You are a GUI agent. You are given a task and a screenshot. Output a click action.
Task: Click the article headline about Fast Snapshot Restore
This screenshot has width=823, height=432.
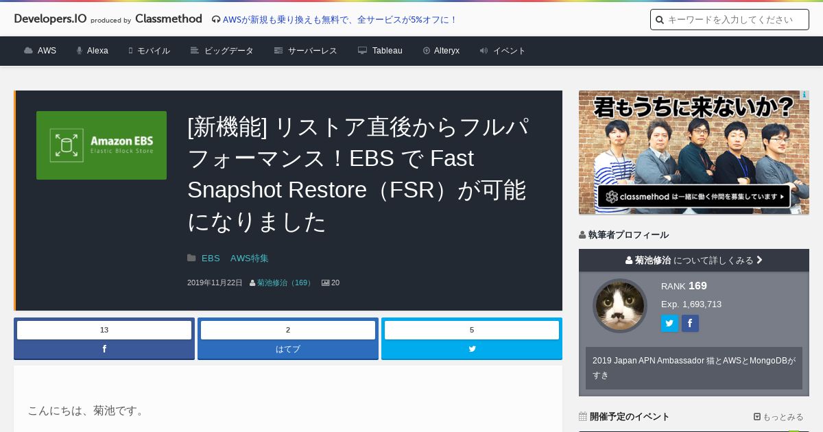(358, 174)
